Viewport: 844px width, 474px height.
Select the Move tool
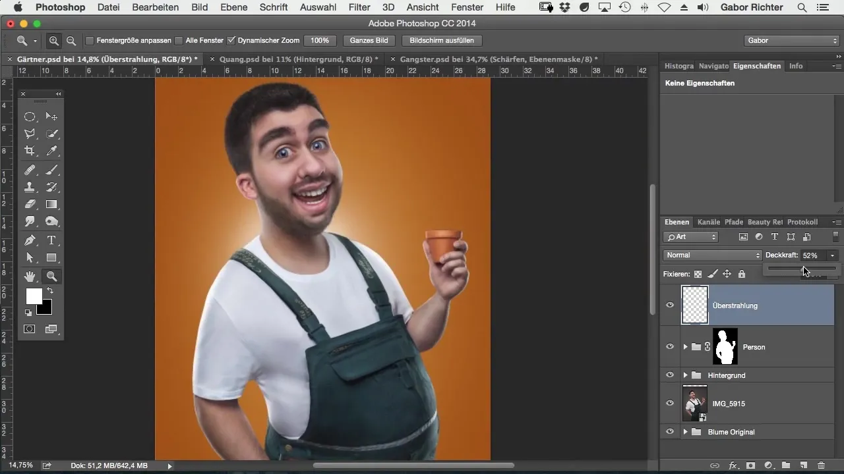click(51, 117)
